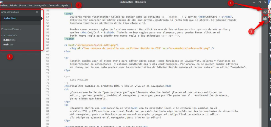Open the Navegación menu
This screenshot has width=271, height=127.
[x=40, y=6]
